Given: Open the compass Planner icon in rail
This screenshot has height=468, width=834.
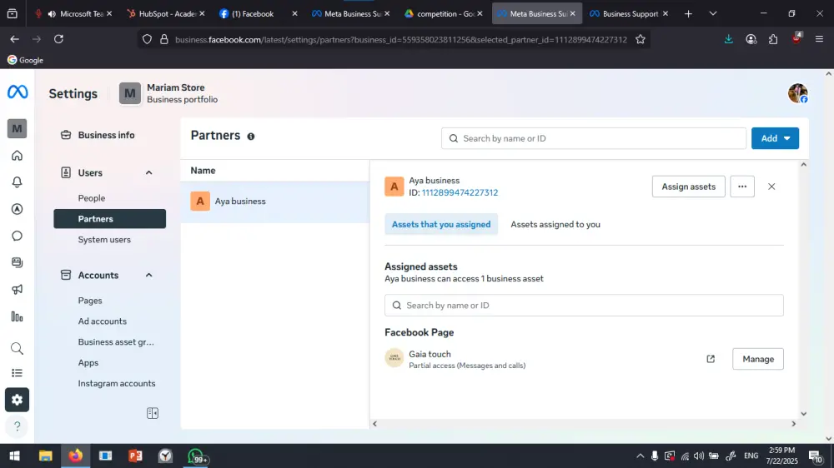Looking at the screenshot, I should (17, 209).
